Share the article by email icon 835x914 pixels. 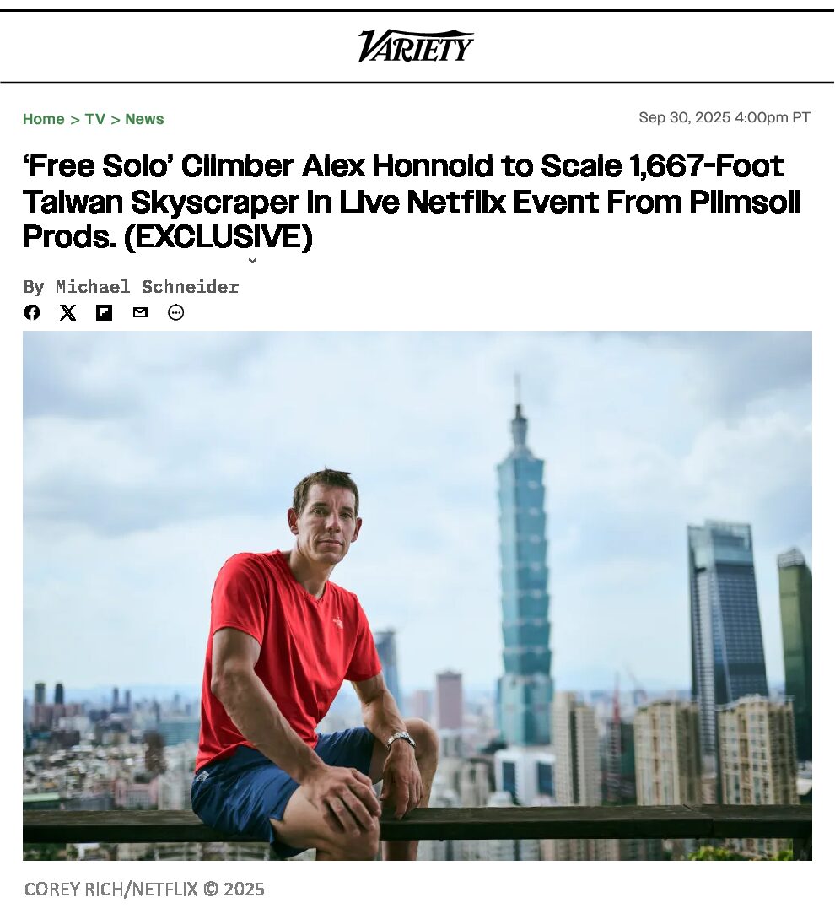(x=140, y=312)
